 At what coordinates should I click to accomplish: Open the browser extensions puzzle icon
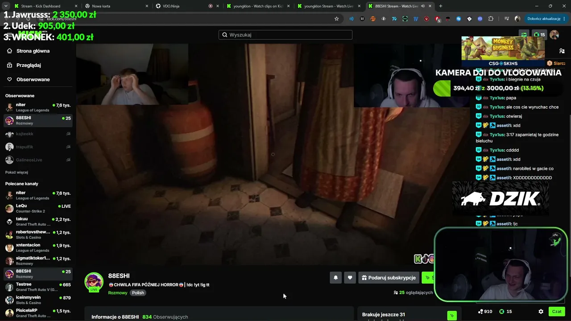tap(491, 19)
